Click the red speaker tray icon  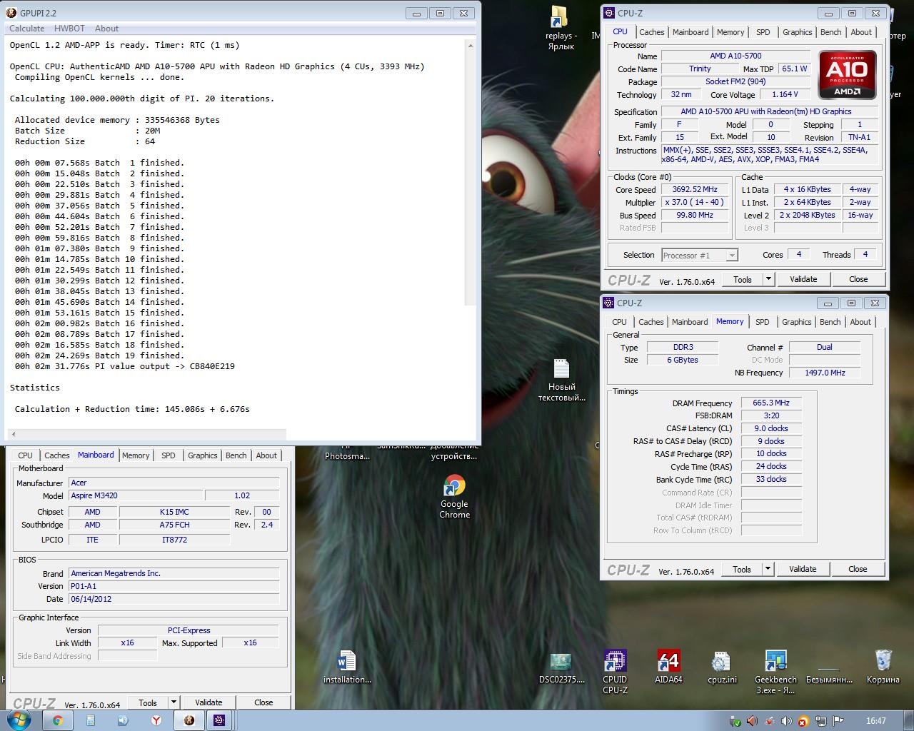pos(753,721)
